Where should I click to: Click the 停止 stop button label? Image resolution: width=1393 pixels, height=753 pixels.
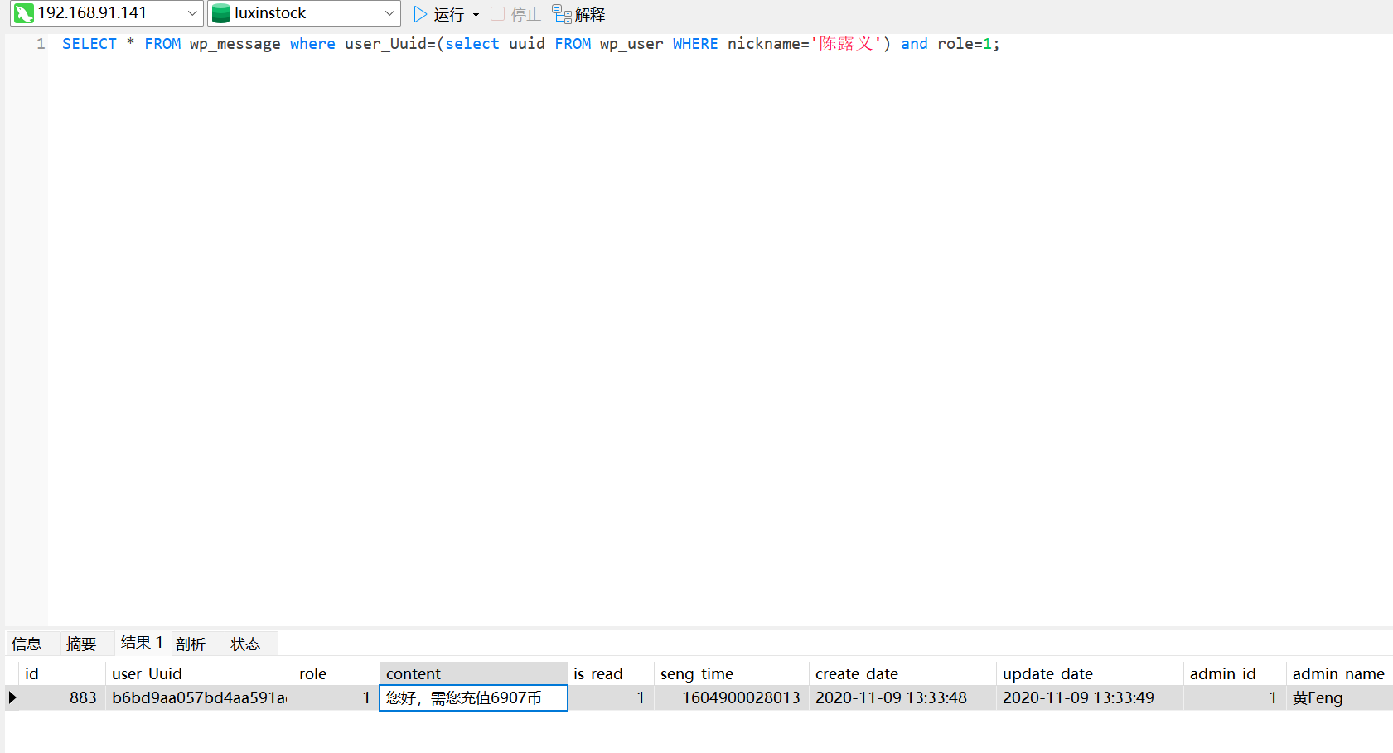point(525,15)
